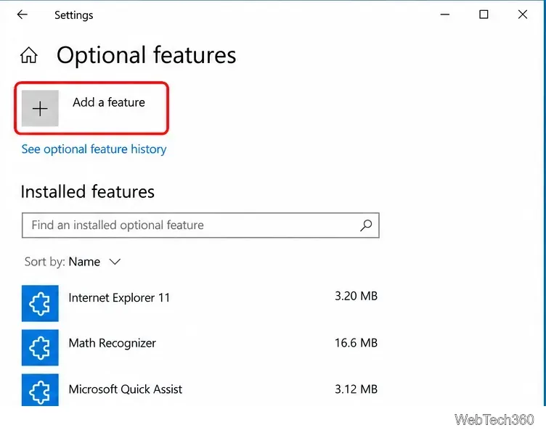Click the plus icon for Add a feature

coord(40,109)
